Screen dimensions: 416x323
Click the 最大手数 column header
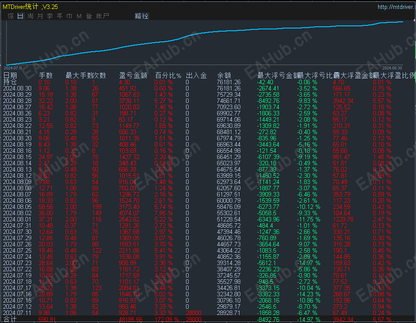[79, 76]
